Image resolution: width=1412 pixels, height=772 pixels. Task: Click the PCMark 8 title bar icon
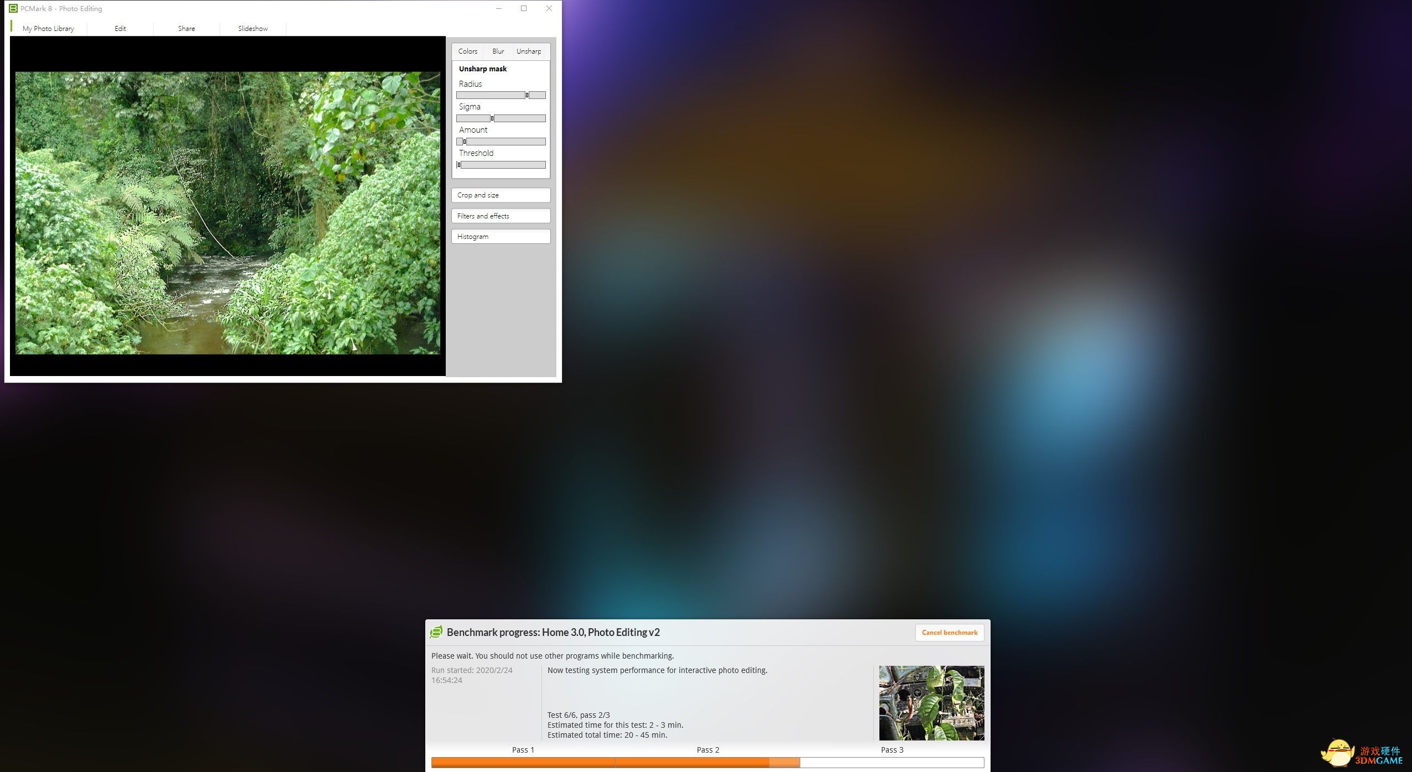click(x=13, y=8)
